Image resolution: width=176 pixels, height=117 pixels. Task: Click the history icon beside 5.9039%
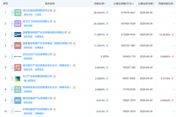107,67
